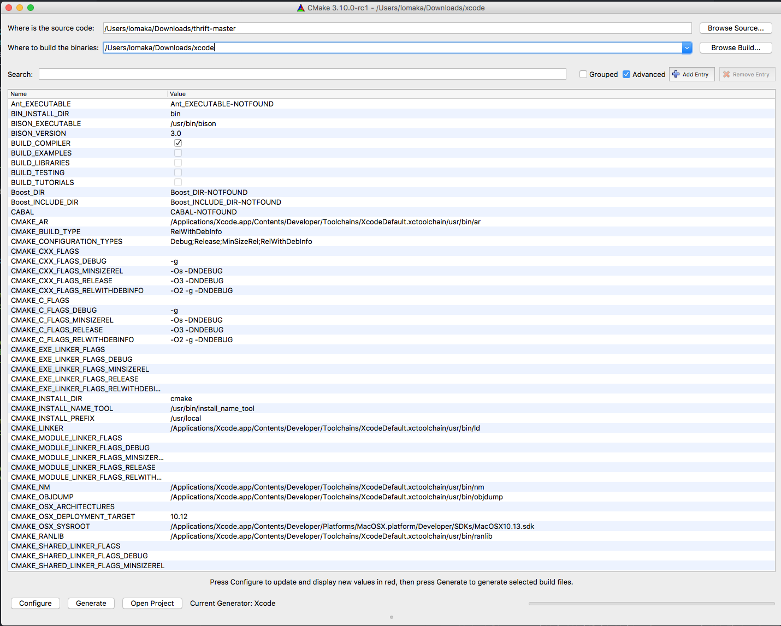Click the /usr/bin/bison value
The width and height of the screenshot is (781, 626).
point(193,123)
